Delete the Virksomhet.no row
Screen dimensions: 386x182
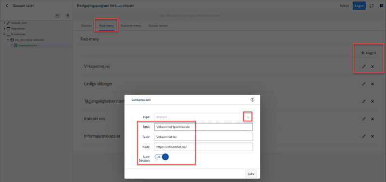click(x=372, y=67)
